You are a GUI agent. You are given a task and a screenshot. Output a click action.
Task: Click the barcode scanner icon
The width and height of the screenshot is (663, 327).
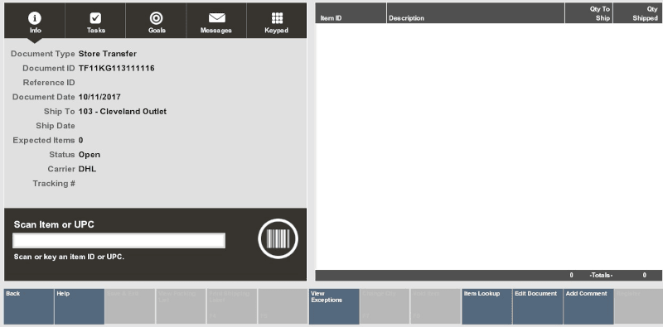(278, 238)
